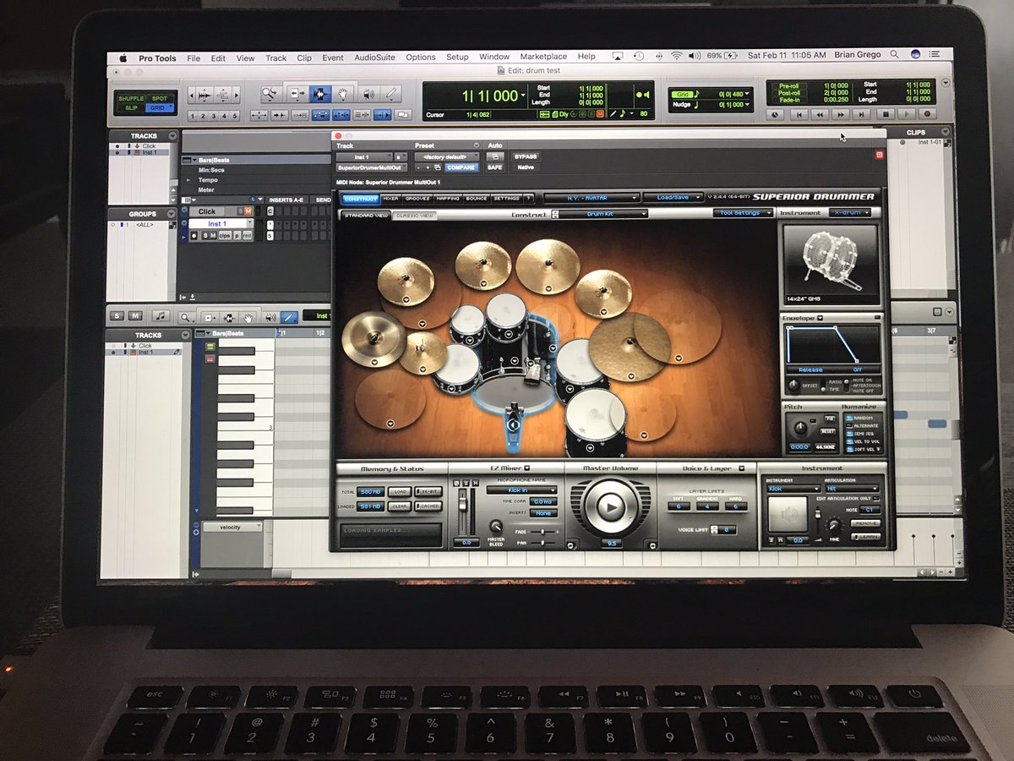This screenshot has width=1014, height=761.
Task: Click the Fast Forward transport button
Action: [840, 113]
